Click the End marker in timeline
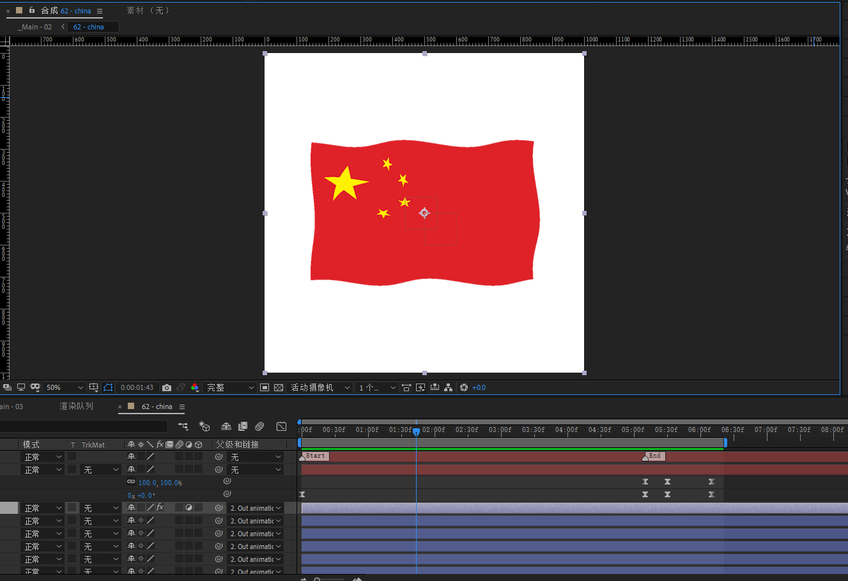This screenshot has height=581, width=848. [654, 456]
